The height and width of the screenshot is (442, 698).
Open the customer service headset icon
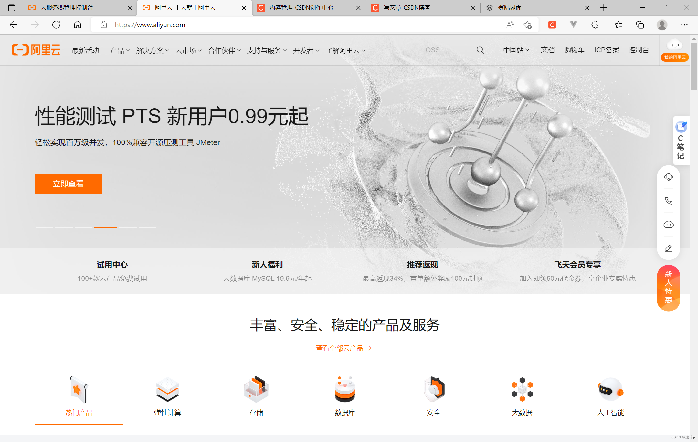[668, 177]
